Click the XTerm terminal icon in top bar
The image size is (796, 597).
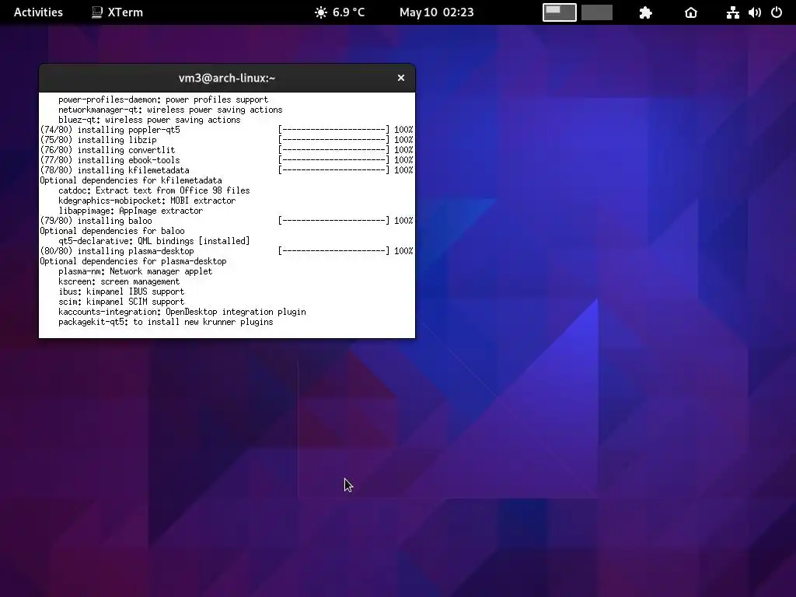click(97, 12)
